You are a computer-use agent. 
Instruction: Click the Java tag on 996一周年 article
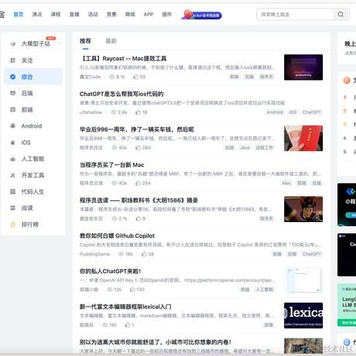pyautogui.click(x=245, y=148)
